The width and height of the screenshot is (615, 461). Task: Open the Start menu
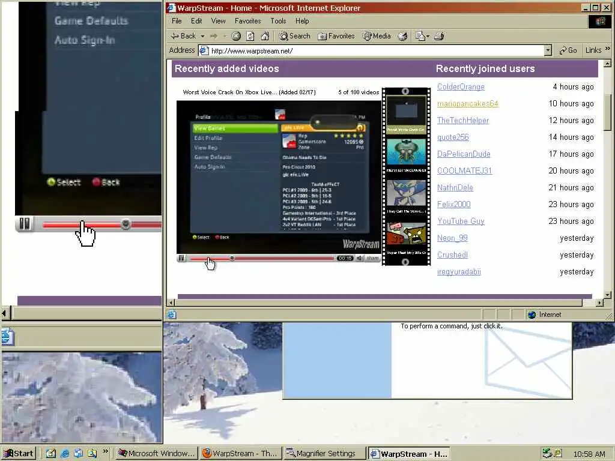18,454
